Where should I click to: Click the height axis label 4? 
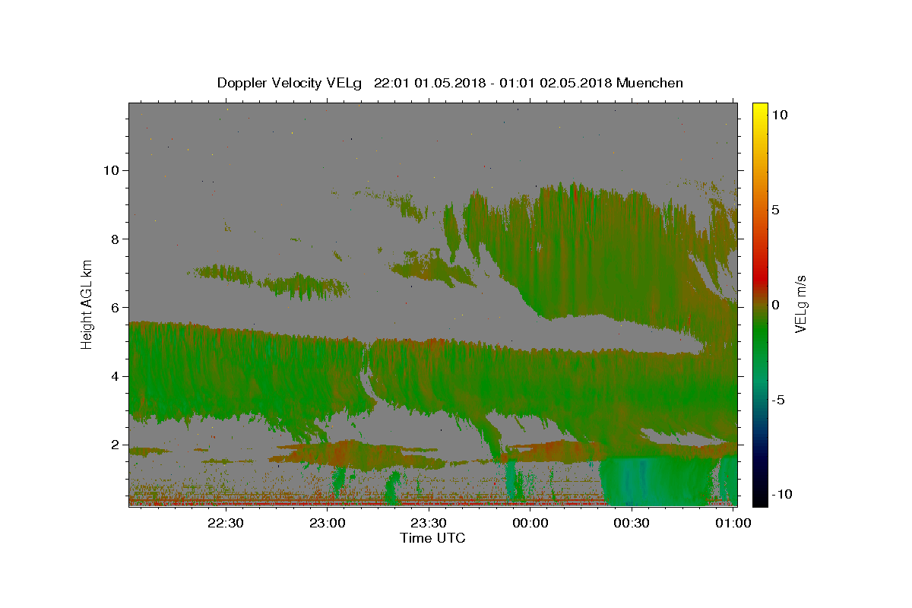tap(116, 376)
